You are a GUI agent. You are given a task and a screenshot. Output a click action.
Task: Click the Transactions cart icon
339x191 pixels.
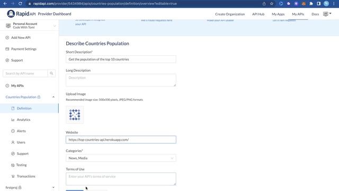point(13,176)
